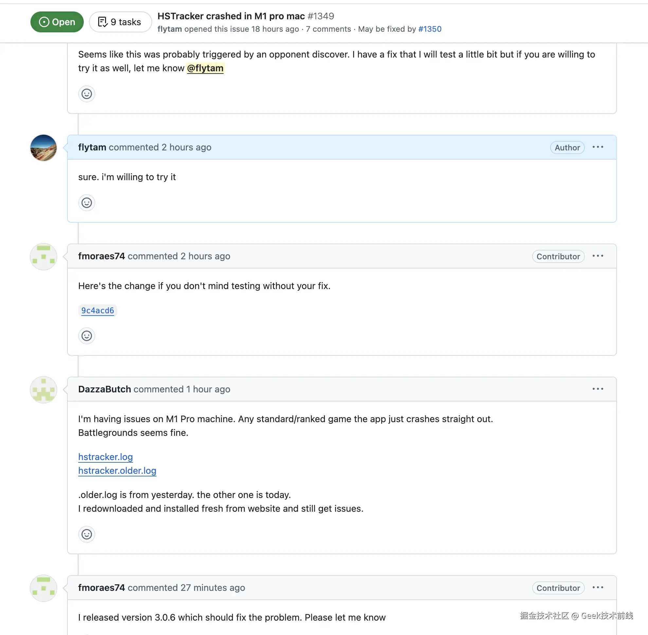Screen dimensions: 648x635
Task: Click fmoraes74's avatar beside the 9c4acd6 comment
Action: pyautogui.click(x=44, y=257)
